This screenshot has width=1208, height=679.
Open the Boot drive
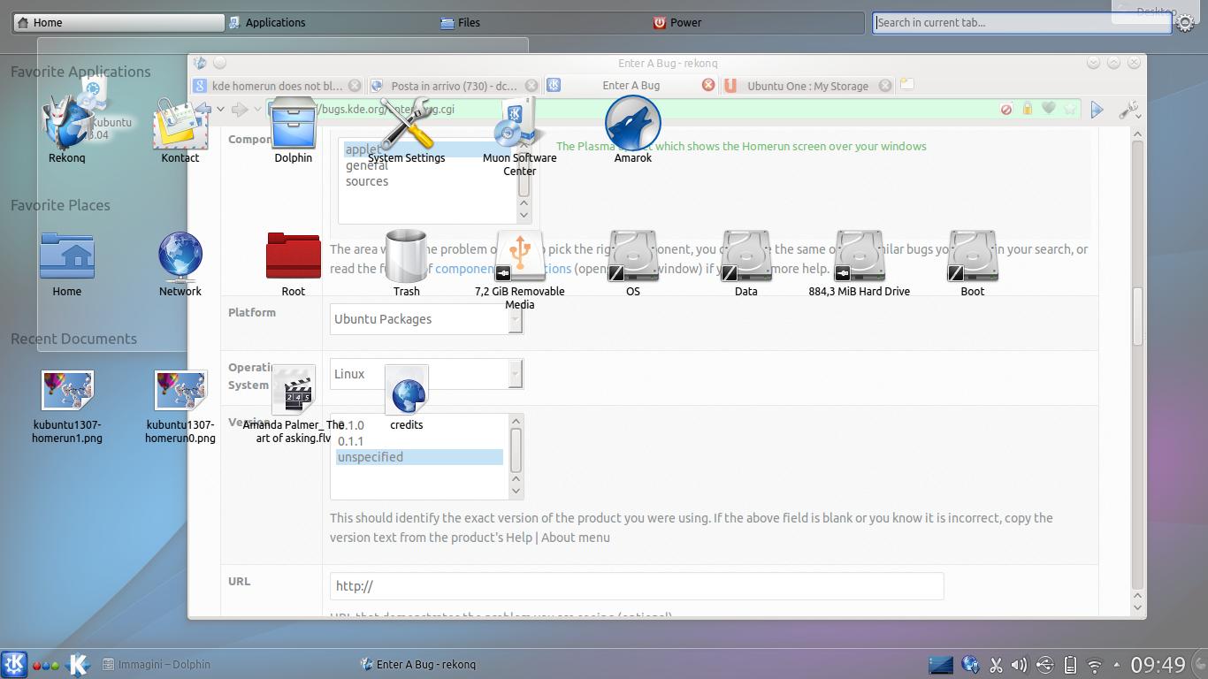[972, 263]
